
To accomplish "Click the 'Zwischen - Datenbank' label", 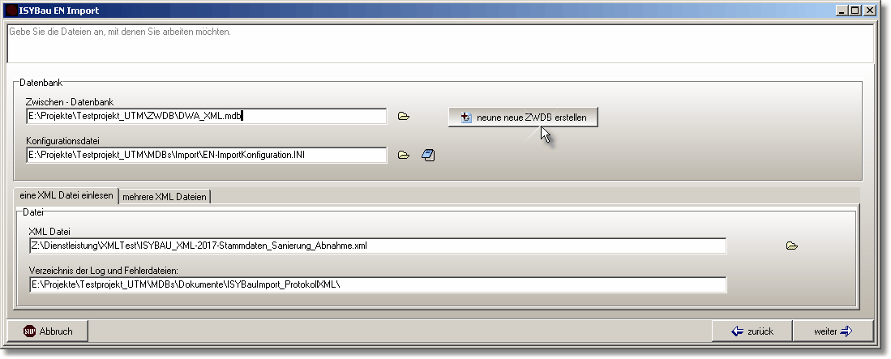I will (70, 102).
